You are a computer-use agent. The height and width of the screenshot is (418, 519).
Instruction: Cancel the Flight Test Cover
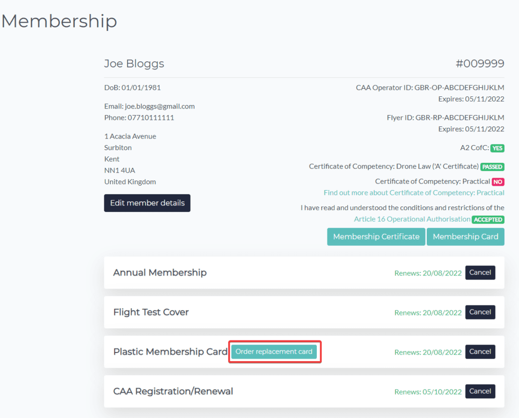pyautogui.click(x=480, y=312)
